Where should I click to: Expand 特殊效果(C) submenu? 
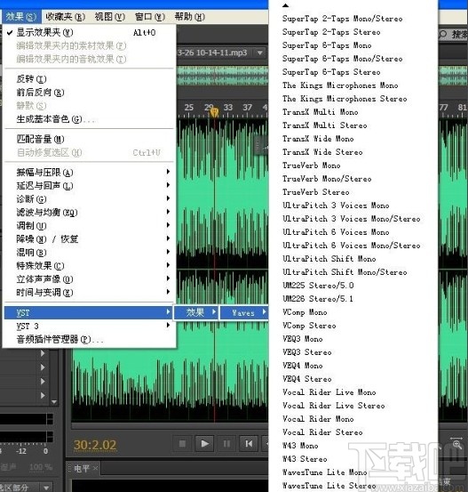tap(90, 266)
